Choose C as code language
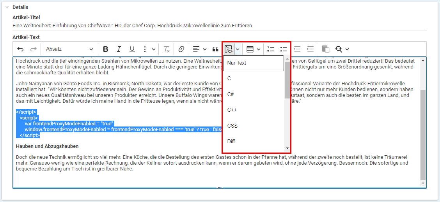440x202 pixels. pyautogui.click(x=254, y=79)
